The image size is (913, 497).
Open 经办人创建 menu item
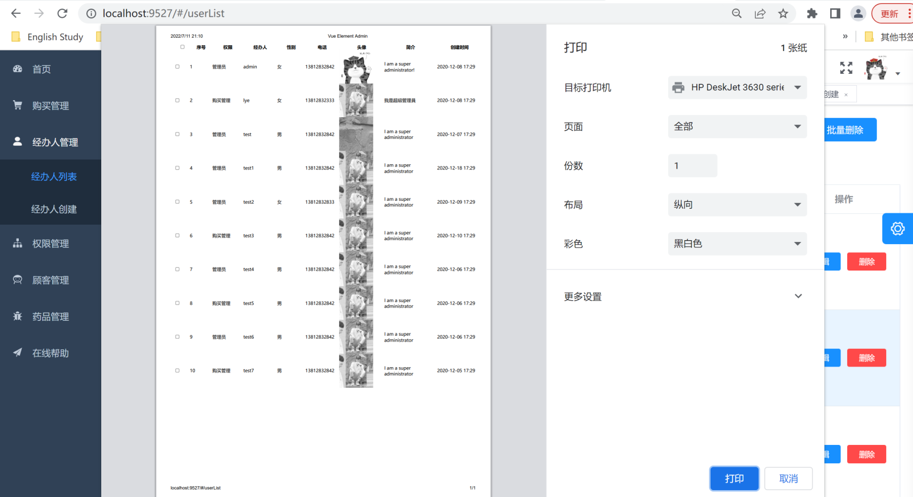[54, 209]
